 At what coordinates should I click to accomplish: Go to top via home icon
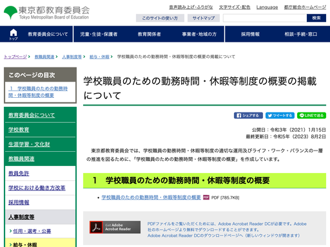pos(14,34)
